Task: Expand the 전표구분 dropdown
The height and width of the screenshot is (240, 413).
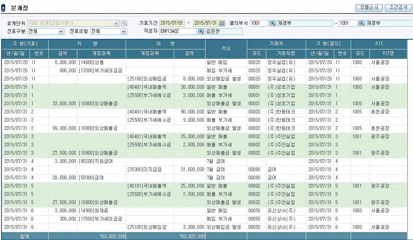Action: point(61,31)
